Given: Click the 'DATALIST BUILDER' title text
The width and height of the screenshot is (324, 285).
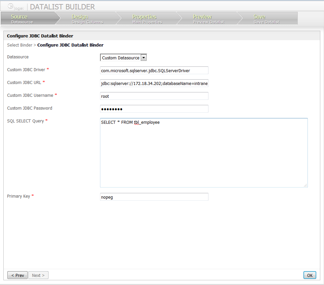Looking at the screenshot, I should pyautogui.click(x=62, y=7).
